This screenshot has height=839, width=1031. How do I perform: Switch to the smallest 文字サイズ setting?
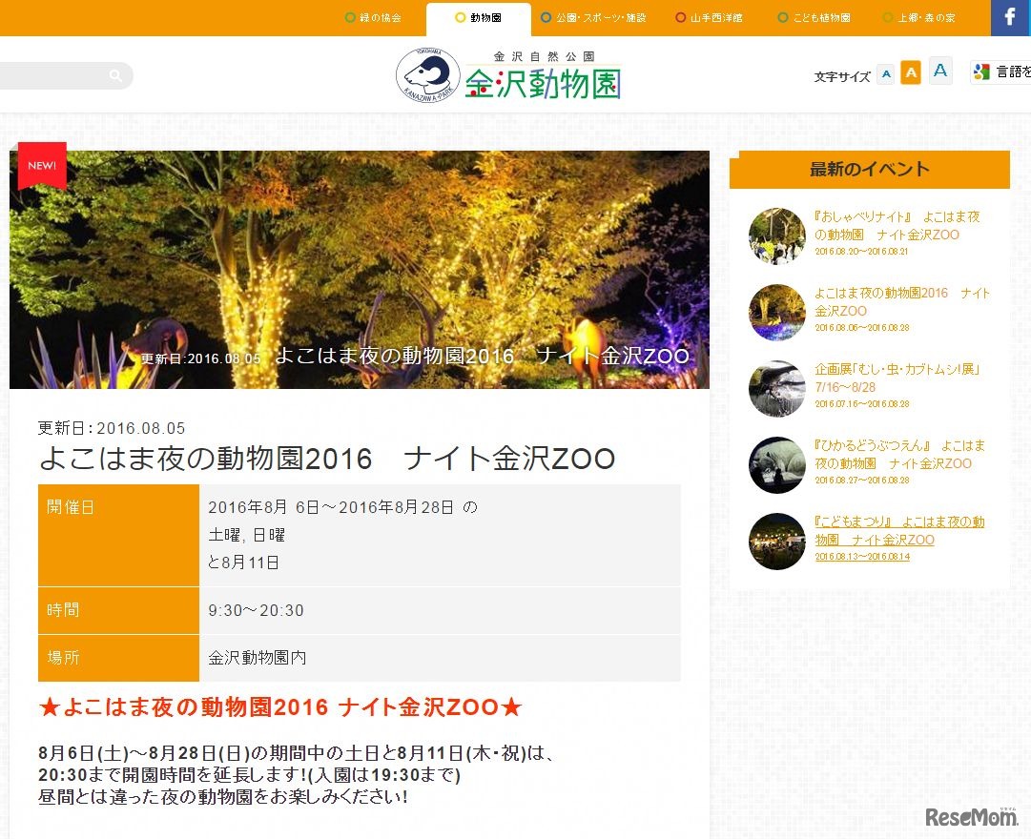[x=886, y=72]
